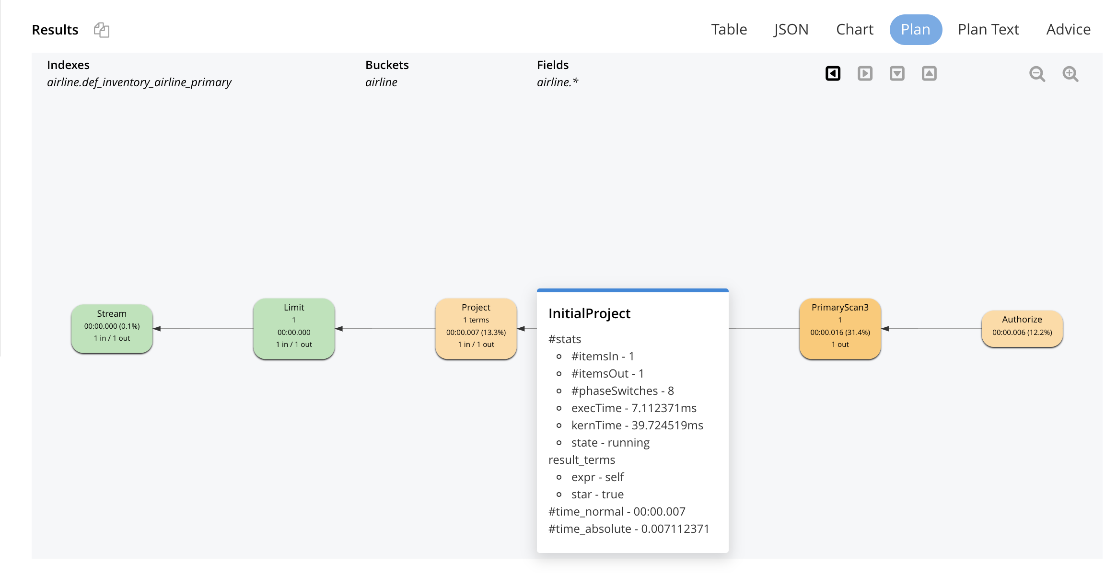Click the copy results icon next to Results
This screenshot has height=575, width=1117.
coord(101,30)
